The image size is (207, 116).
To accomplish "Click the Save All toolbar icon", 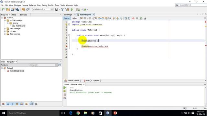I will 17,9.
